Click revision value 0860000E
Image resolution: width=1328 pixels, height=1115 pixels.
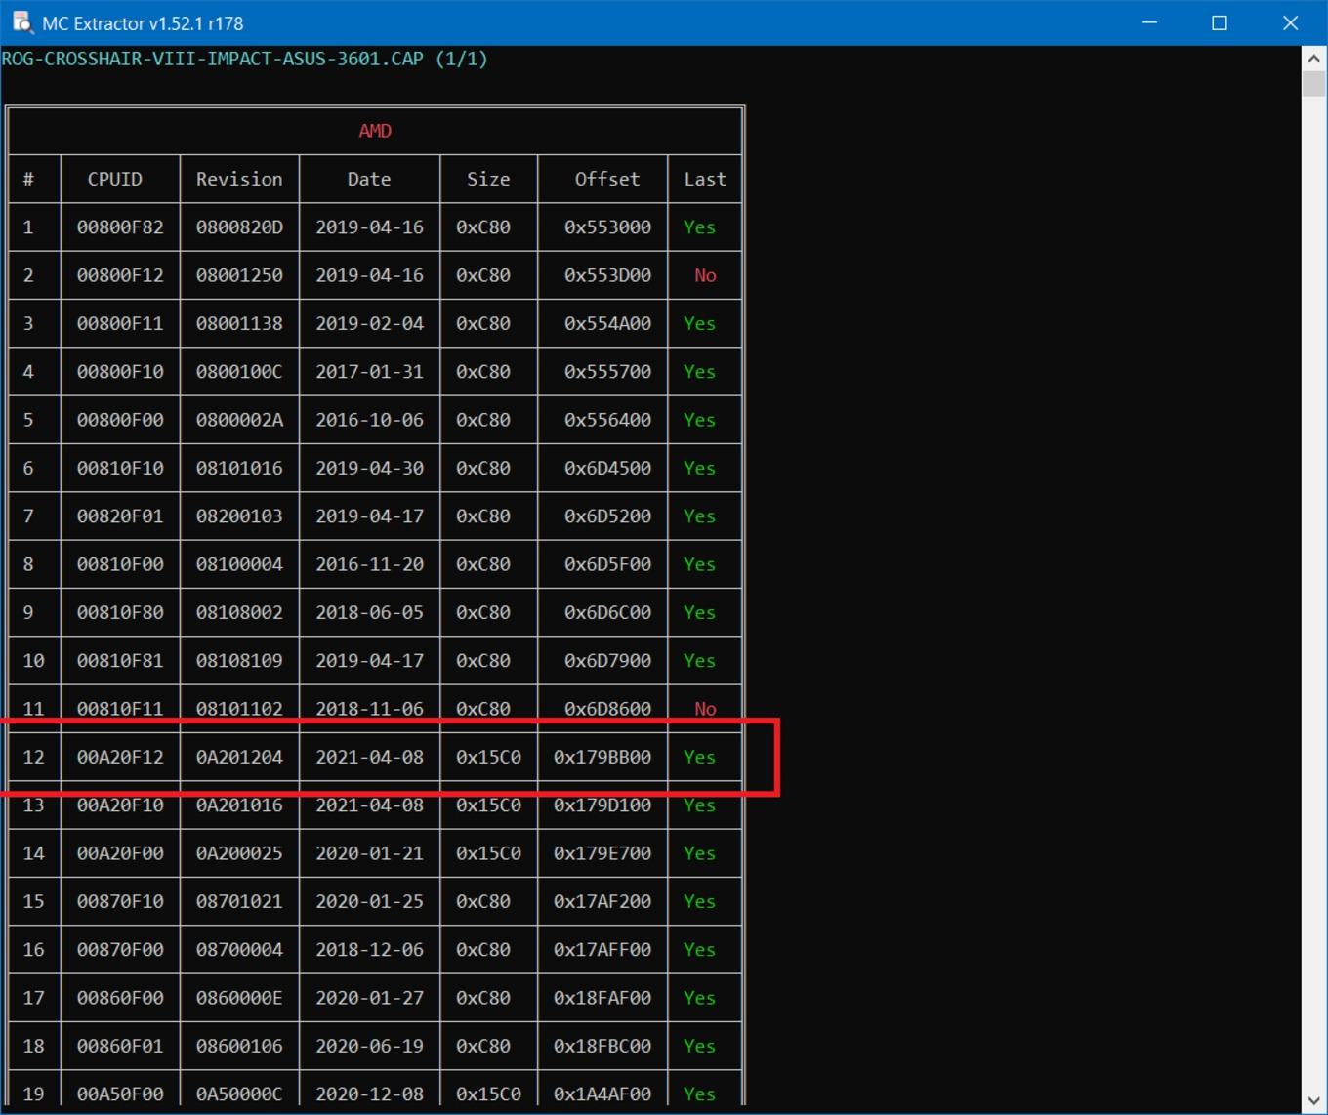(239, 998)
